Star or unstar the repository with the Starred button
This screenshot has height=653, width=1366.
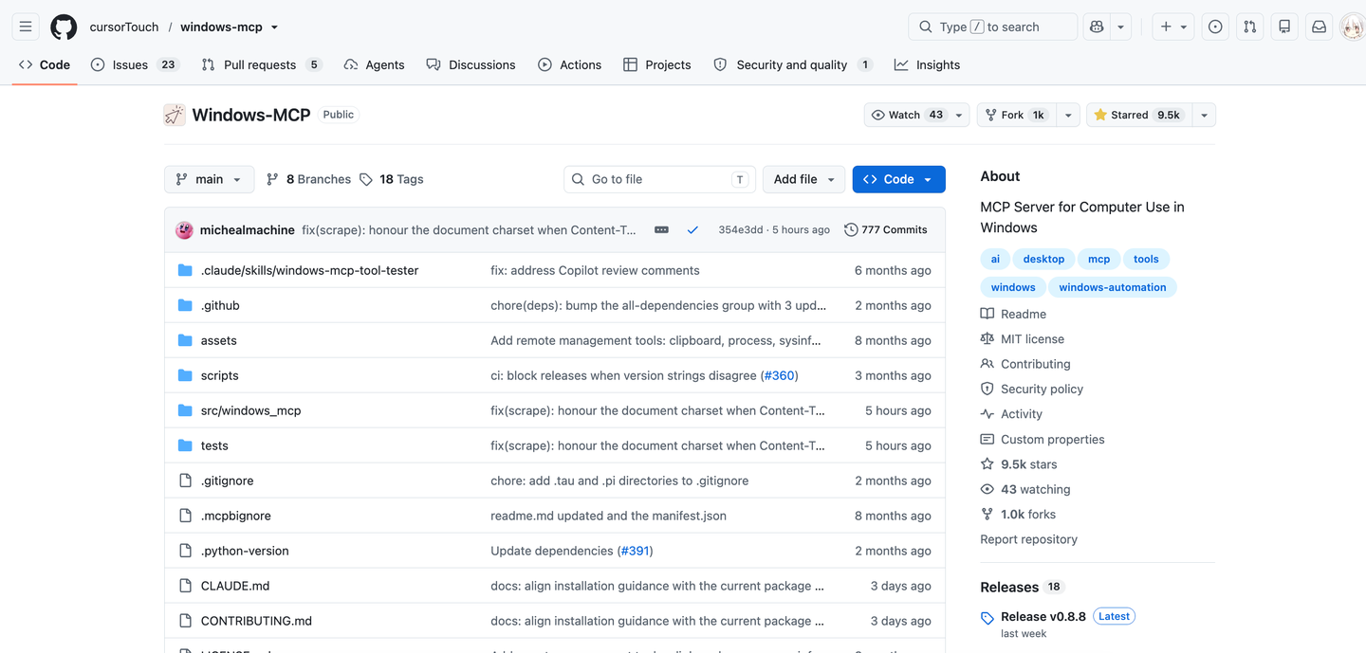coord(1137,115)
